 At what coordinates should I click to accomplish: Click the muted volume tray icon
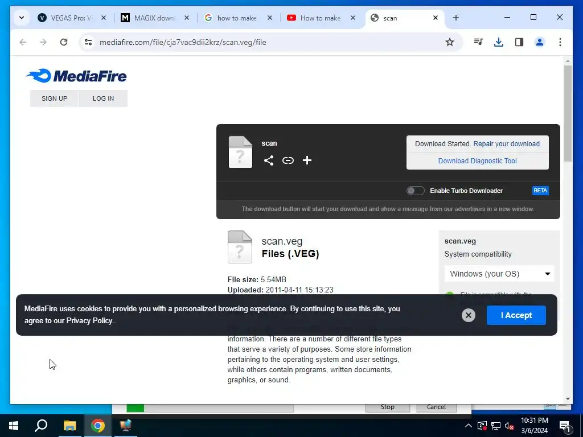(509, 426)
